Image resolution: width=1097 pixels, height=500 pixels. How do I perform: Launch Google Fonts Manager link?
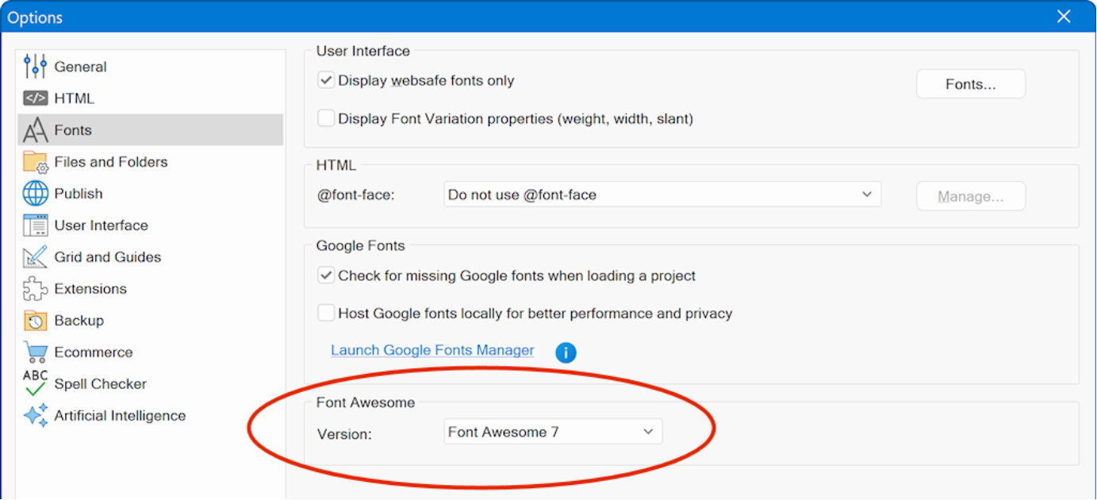pos(432,350)
